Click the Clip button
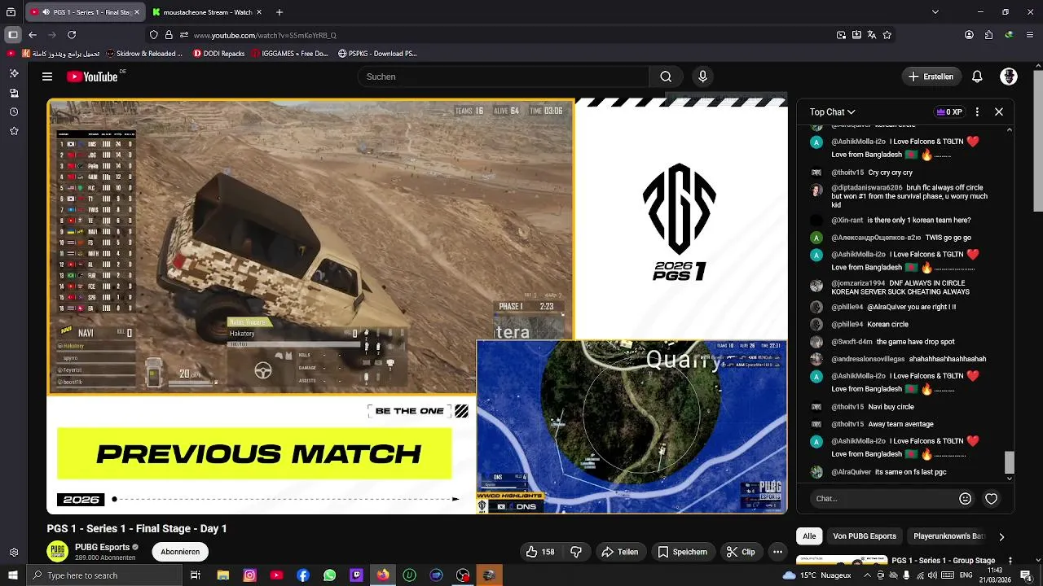1043x586 pixels. point(741,552)
